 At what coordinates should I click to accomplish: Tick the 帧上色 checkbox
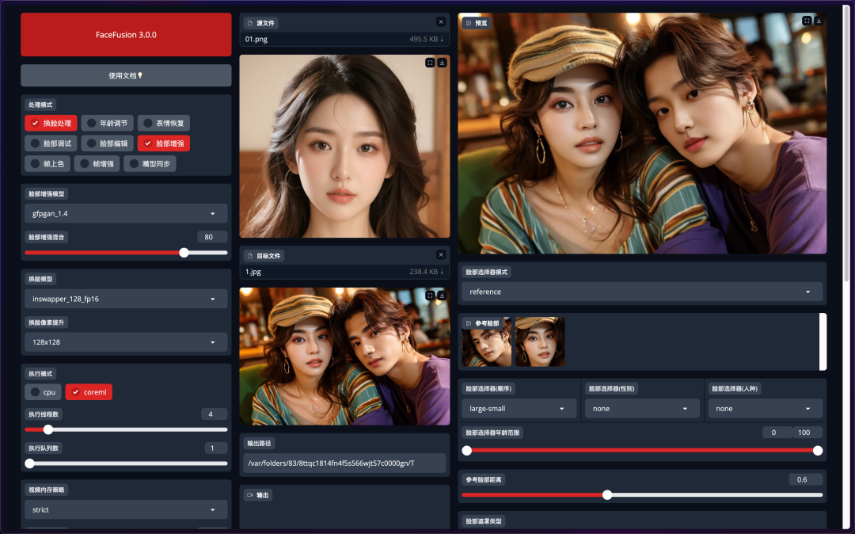click(x=47, y=164)
